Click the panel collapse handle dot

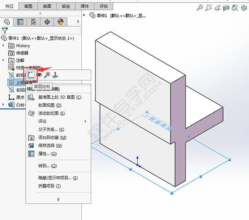40,14
